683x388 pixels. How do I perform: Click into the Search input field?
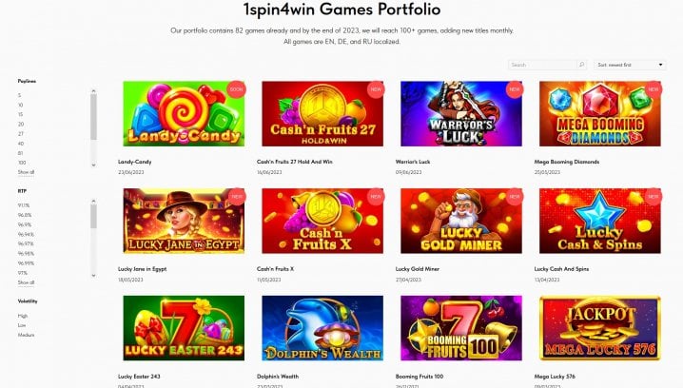click(x=543, y=65)
